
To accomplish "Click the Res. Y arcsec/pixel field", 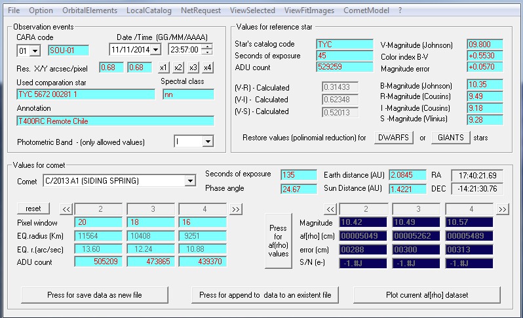I will (140, 68).
